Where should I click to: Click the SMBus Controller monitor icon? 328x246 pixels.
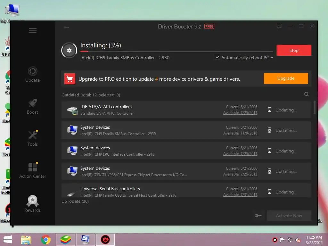72,130
